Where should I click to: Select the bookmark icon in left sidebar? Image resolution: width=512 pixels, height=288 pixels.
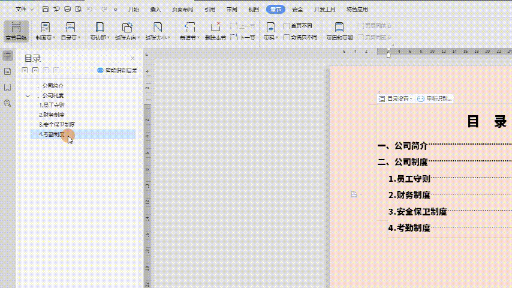click(x=8, y=87)
